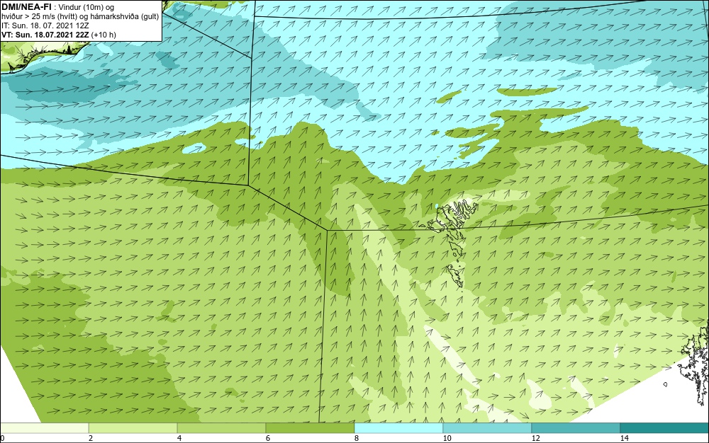Select the 10–12 m/s turquoise swatch
The width and height of the screenshot is (709, 443).
coord(488,428)
